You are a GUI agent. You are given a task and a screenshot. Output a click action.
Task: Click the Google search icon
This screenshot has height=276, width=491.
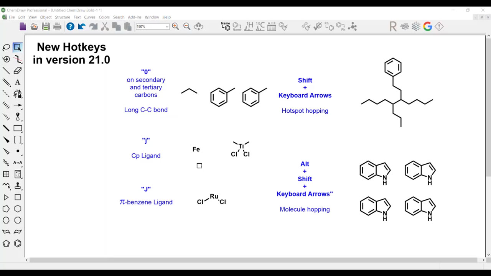pos(428,26)
